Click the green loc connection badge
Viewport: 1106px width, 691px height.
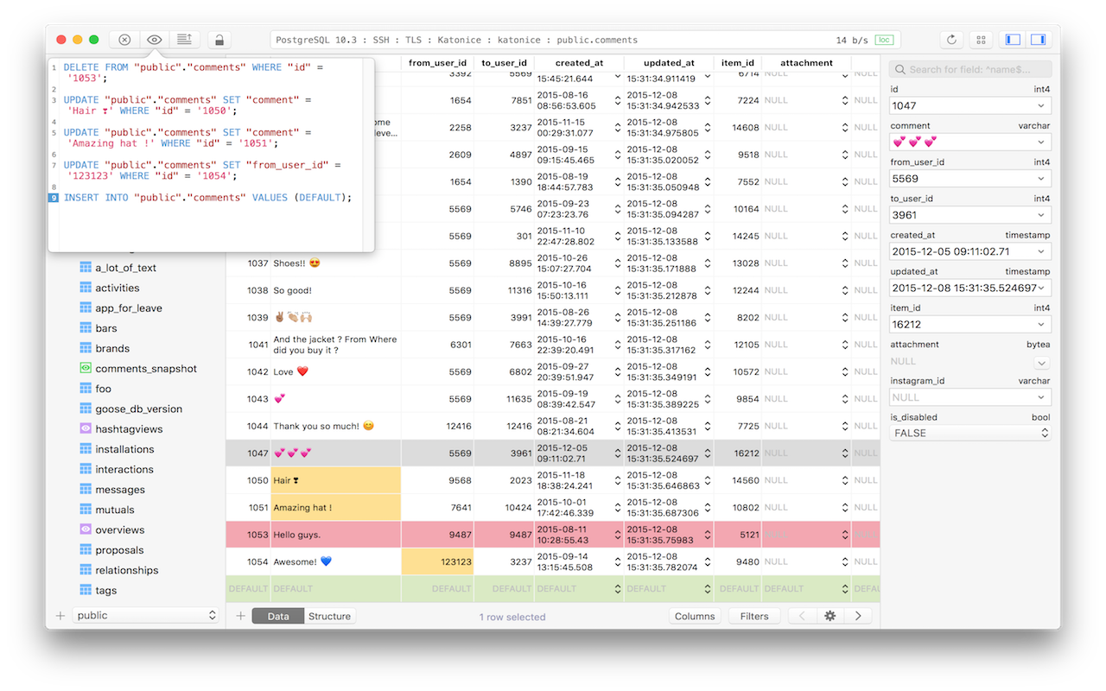coord(883,39)
